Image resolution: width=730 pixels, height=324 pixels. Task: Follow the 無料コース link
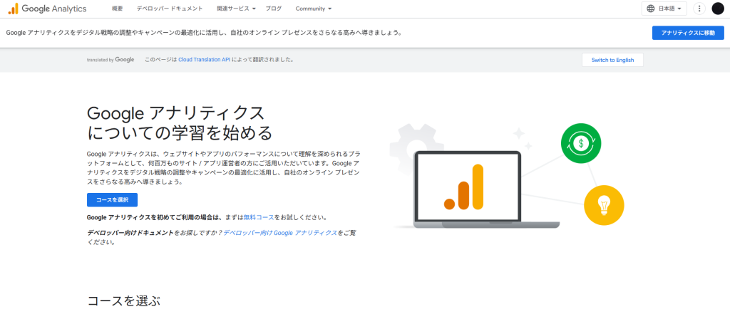257,217
